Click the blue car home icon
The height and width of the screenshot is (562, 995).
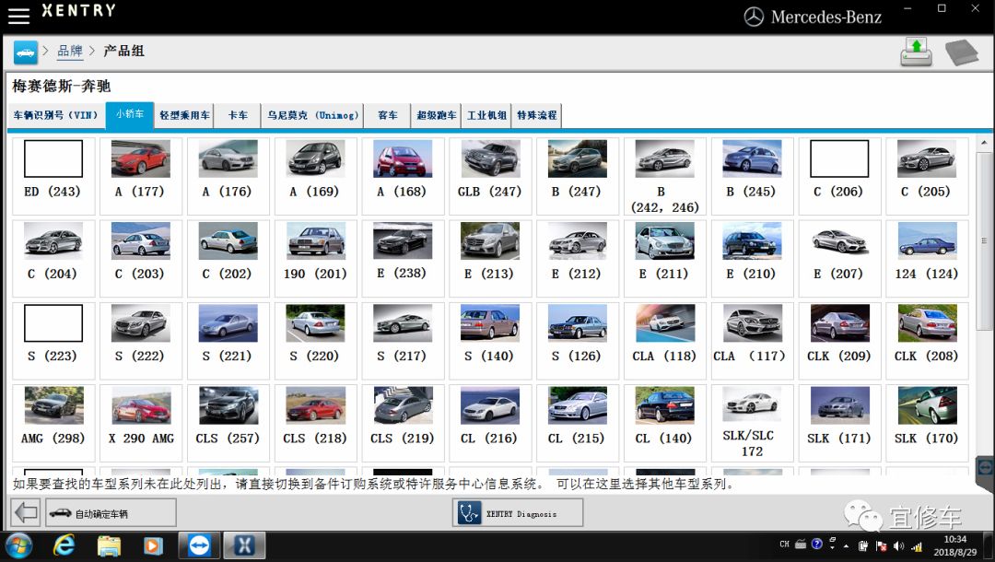26,52
